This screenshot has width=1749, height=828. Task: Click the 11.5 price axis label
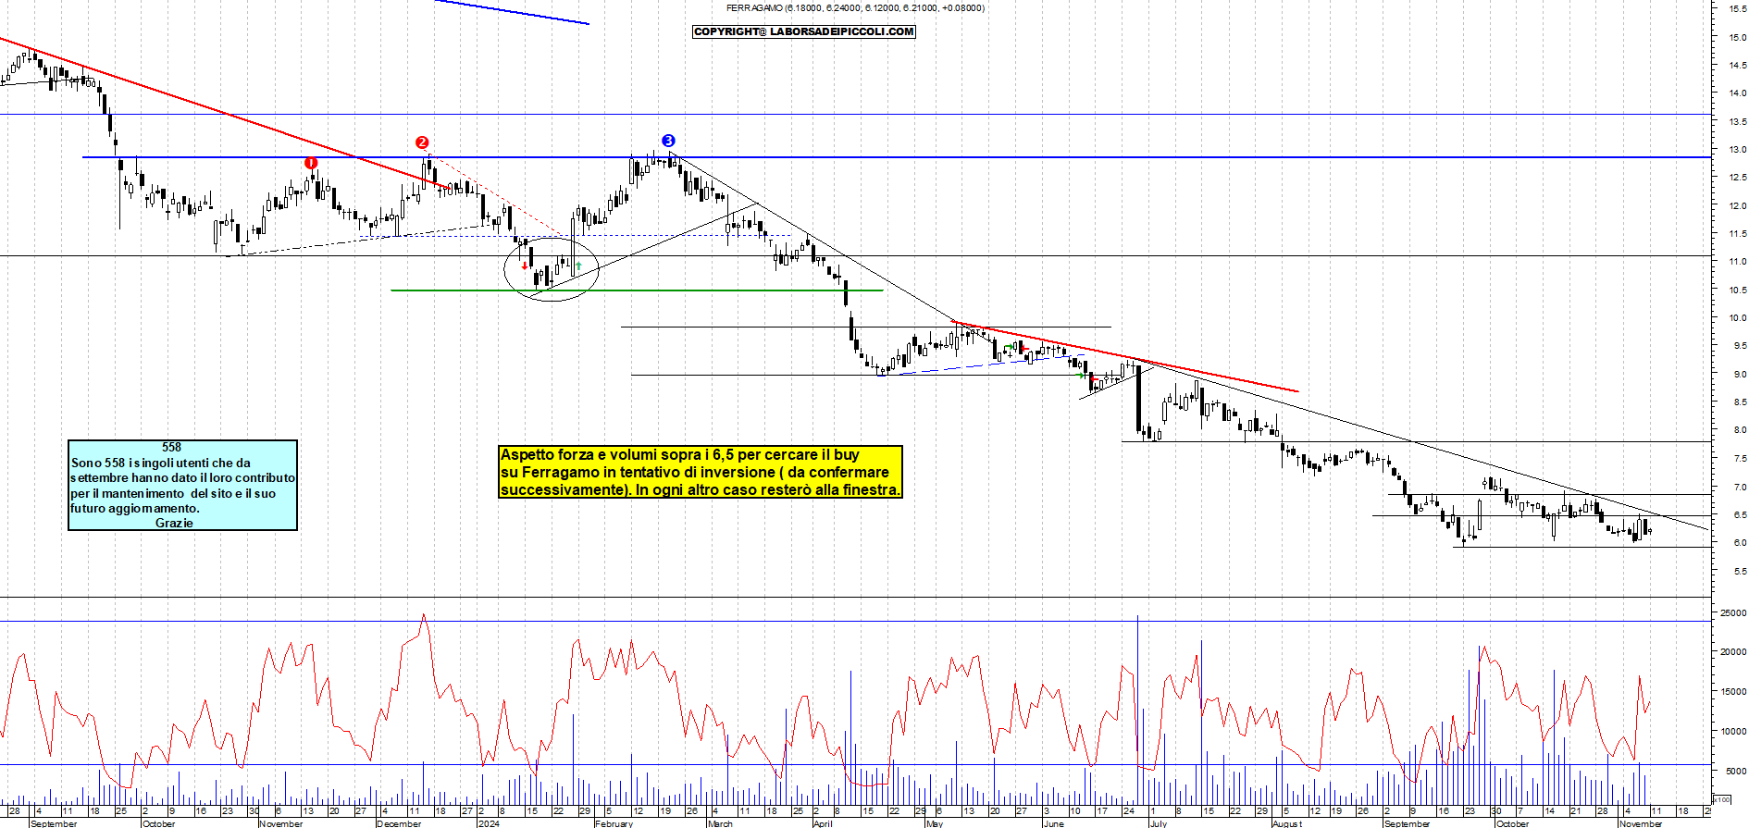[1737, 233]
